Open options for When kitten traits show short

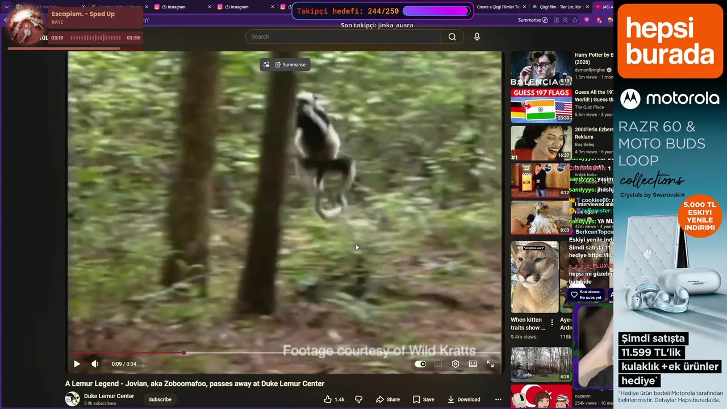click(552, 323)
